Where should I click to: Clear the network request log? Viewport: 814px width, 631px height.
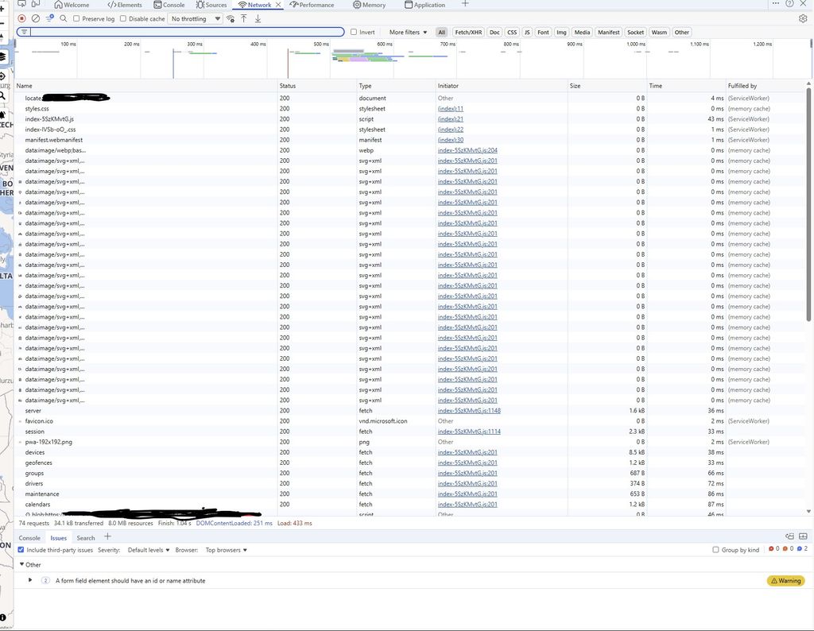[36, 18]
